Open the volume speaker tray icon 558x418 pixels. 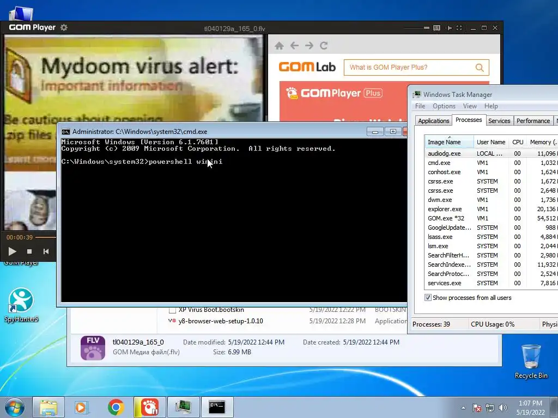(x=503, y=408)
